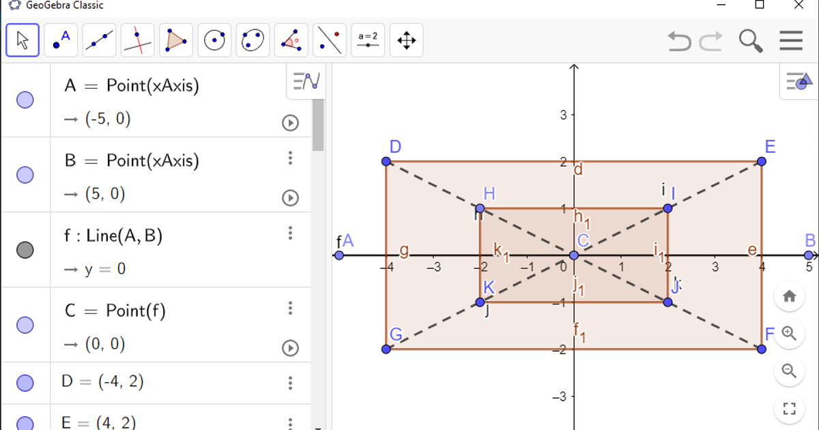The image size is (819, 430).
Task: Hide point A with its visibility circle
Action: click(25, 100)
